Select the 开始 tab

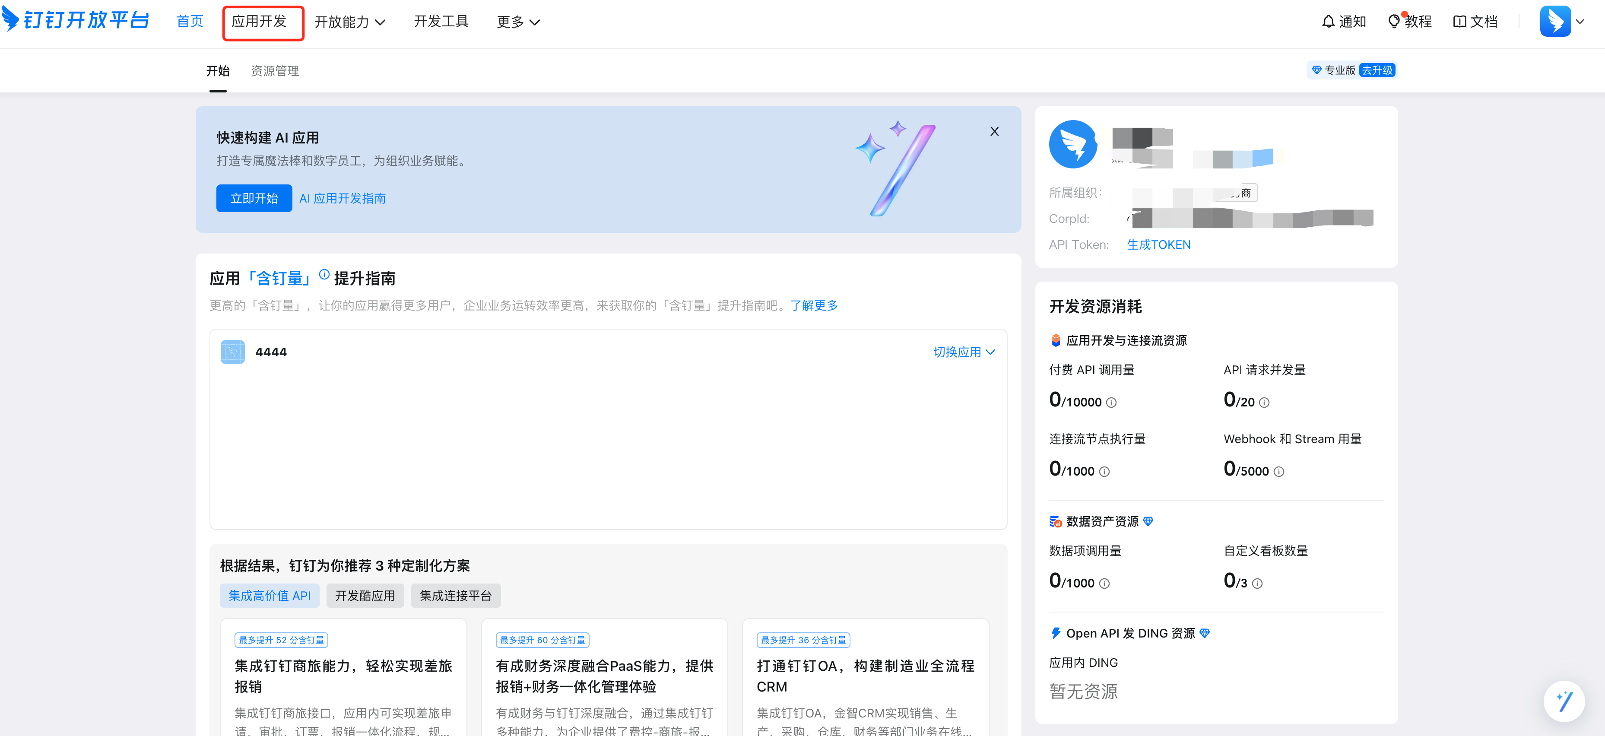(x=218, y=71)
